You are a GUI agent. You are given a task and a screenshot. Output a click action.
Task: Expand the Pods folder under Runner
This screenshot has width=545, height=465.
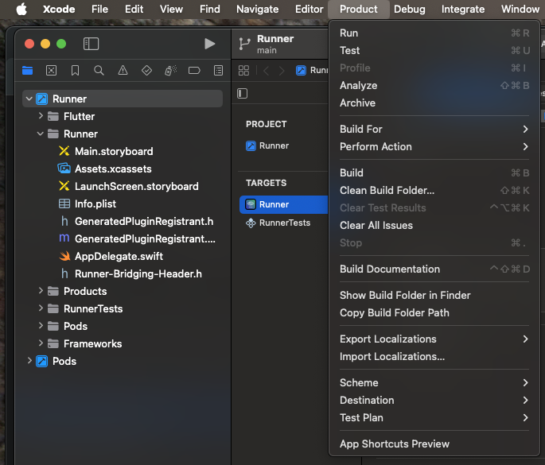click(41, 326)
